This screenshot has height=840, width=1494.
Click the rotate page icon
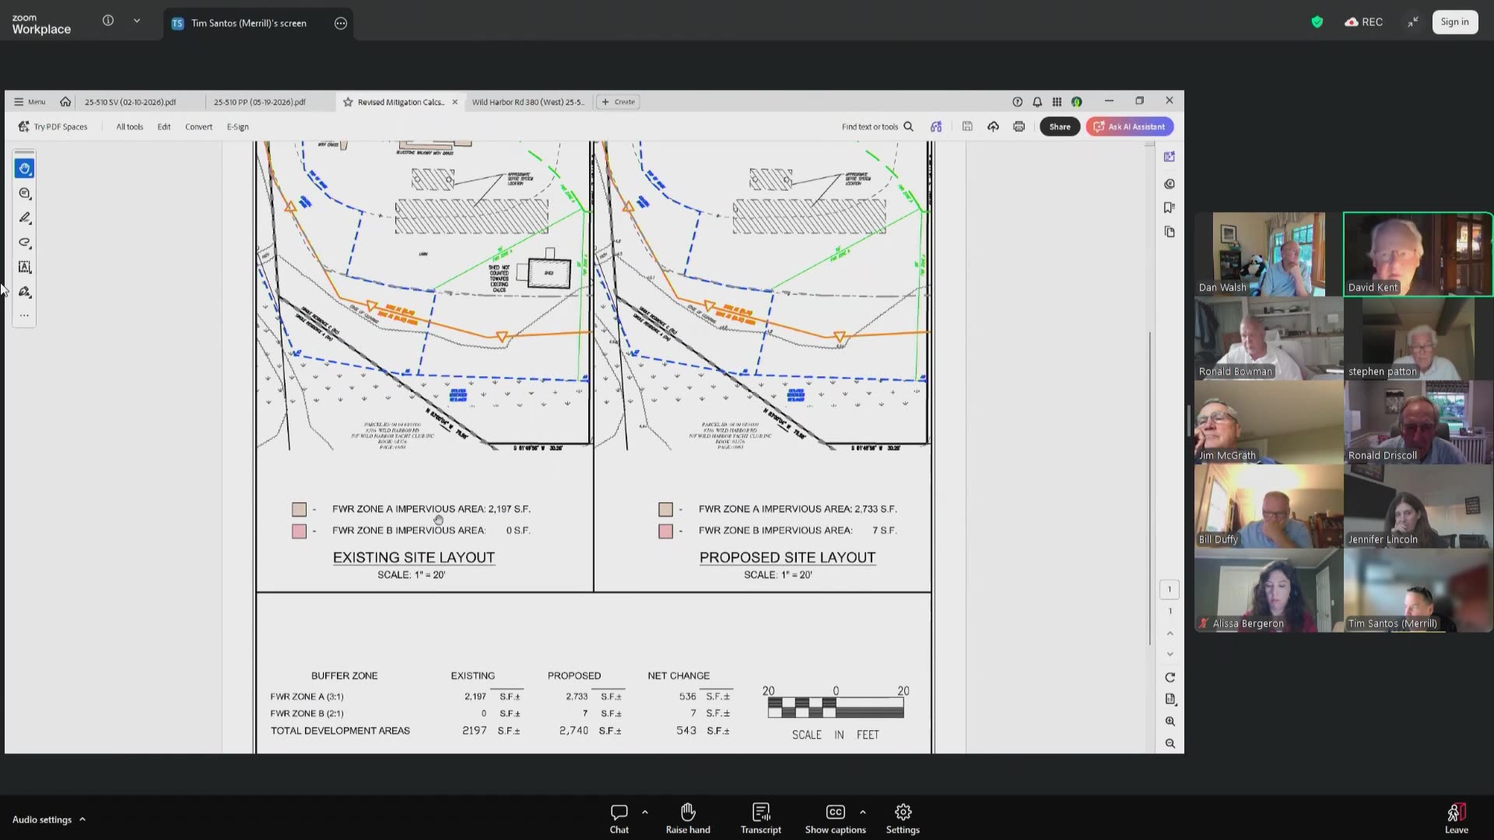pos(1170,677)
